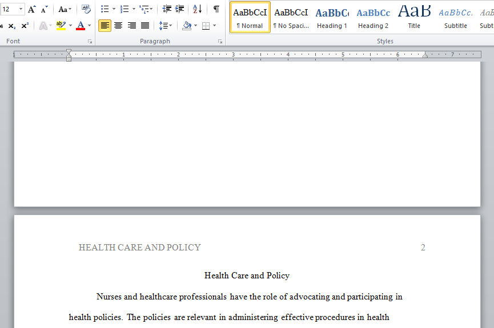Viewport: 494px width, 328px height.
Task: Click the Clear Formatting icon
Action: pos(86,10)
